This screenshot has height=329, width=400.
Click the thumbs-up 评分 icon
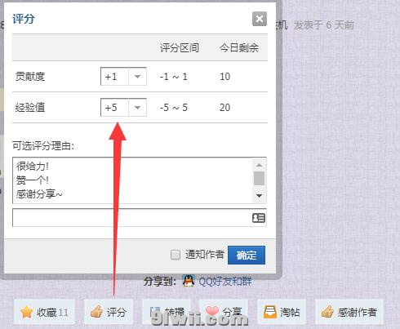coord(96,311)
